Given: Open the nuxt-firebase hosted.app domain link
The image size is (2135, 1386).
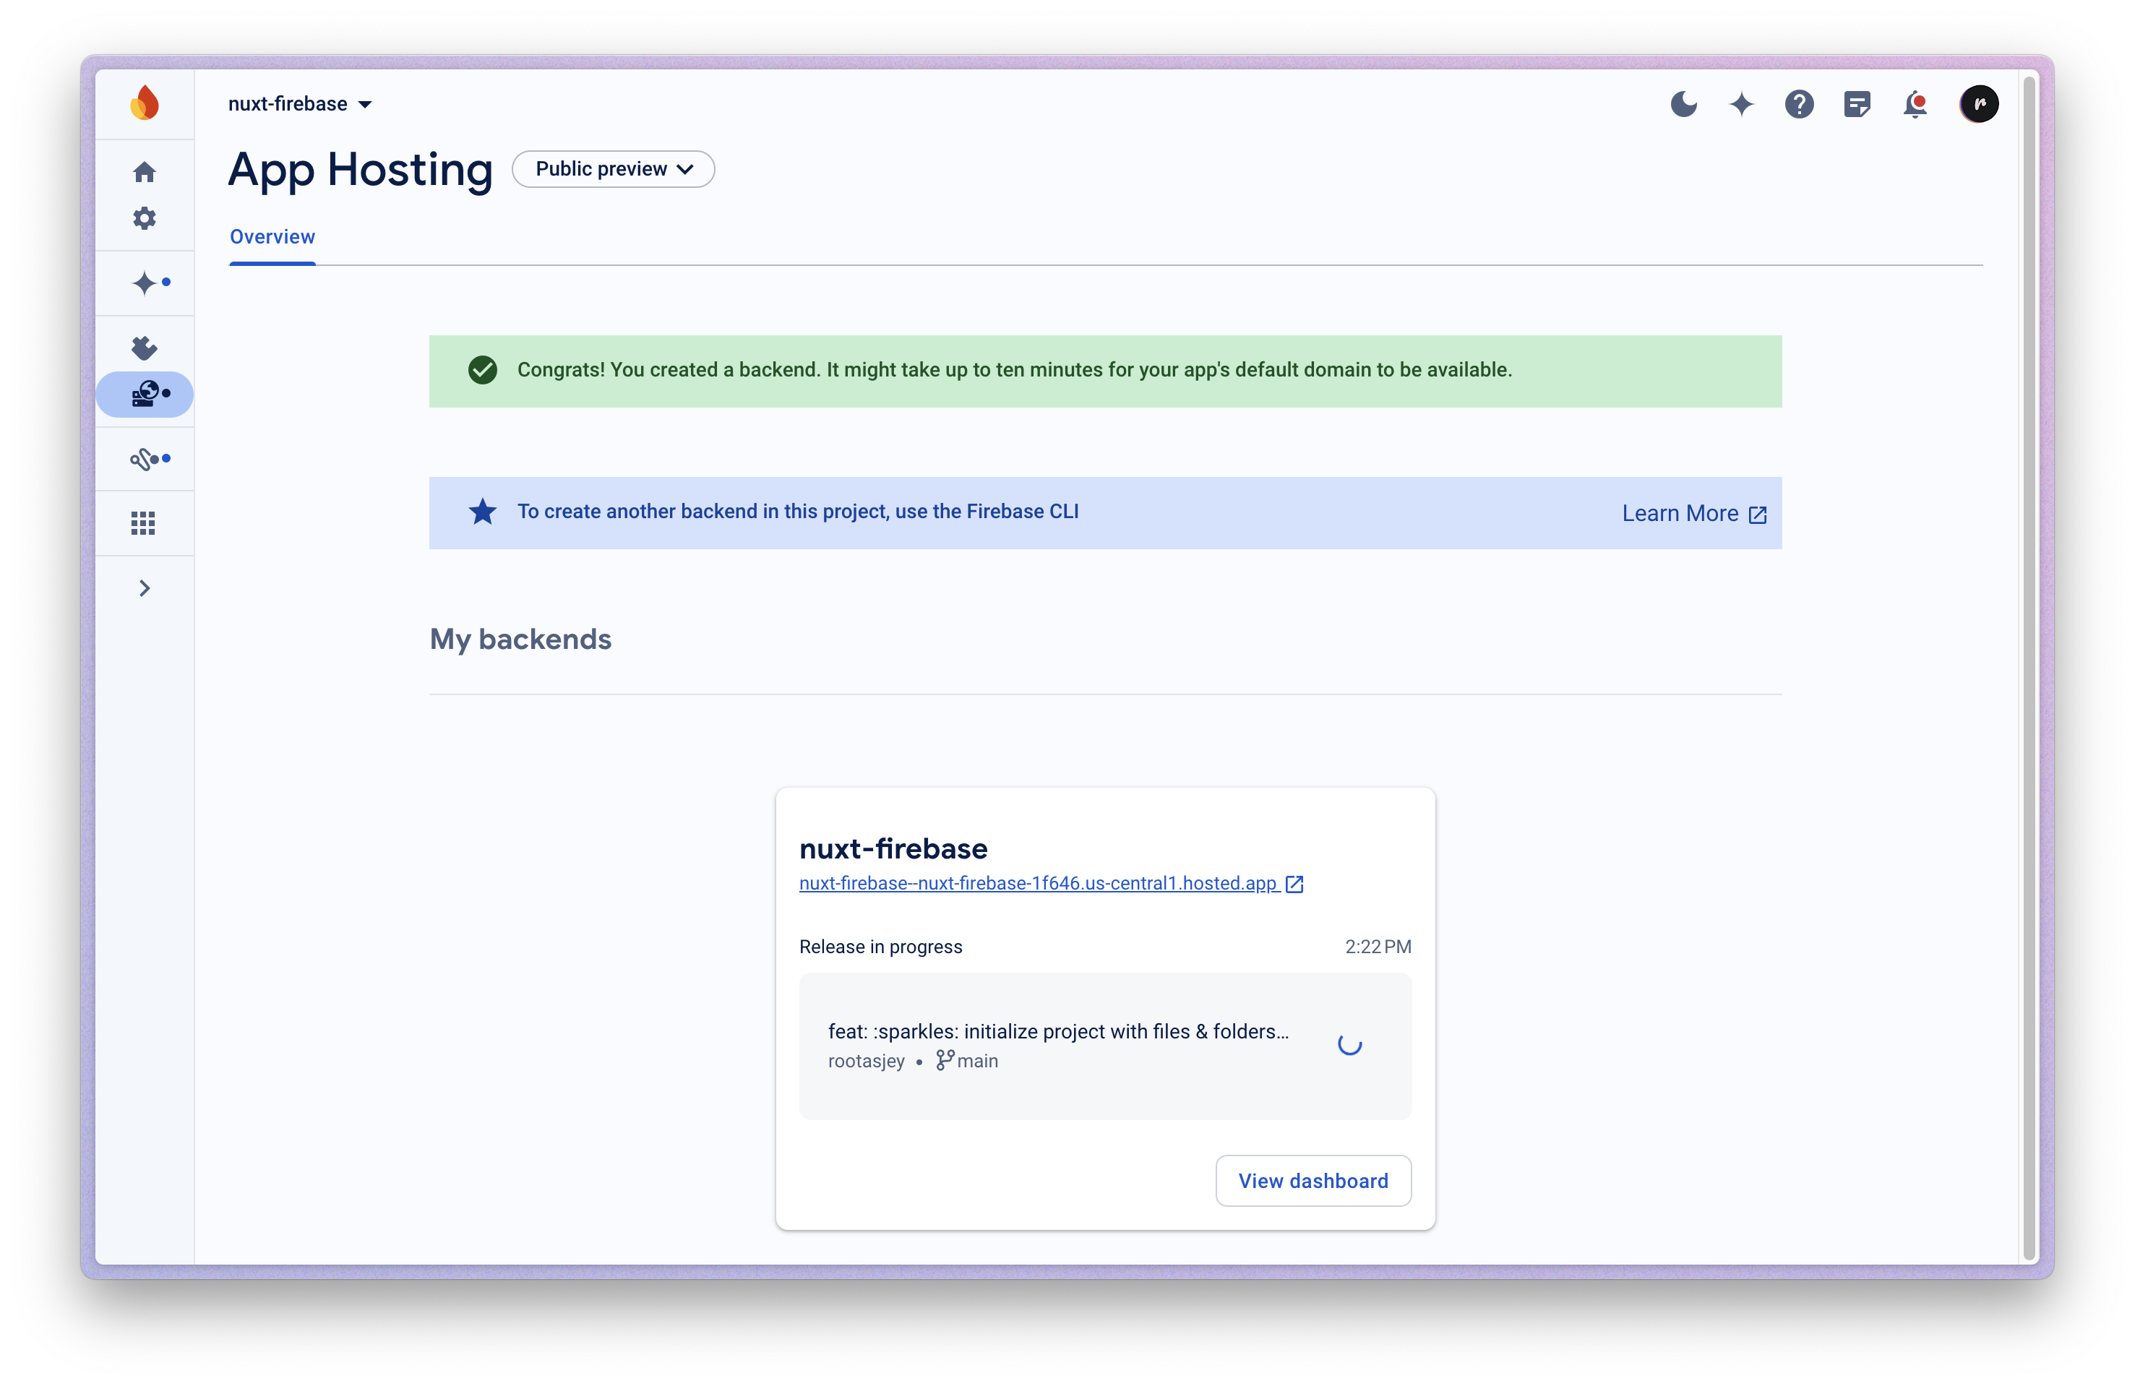Looking at the screenshot, I should [x=1037, y=884].
